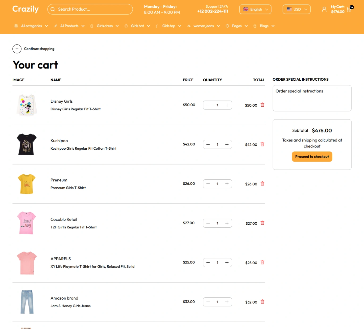
Task: Click plus button for APPARELS item
Action: (227, 263)
